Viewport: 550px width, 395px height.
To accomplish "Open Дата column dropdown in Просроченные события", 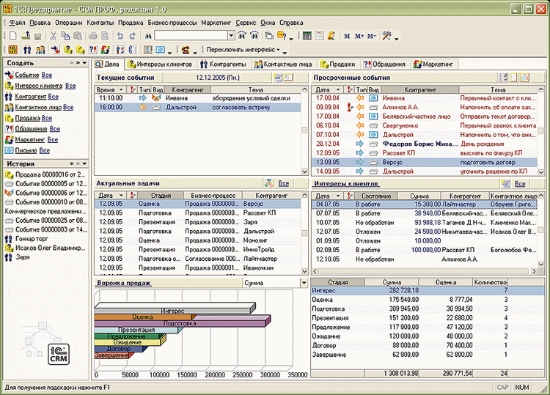I will tap(338, 89).
